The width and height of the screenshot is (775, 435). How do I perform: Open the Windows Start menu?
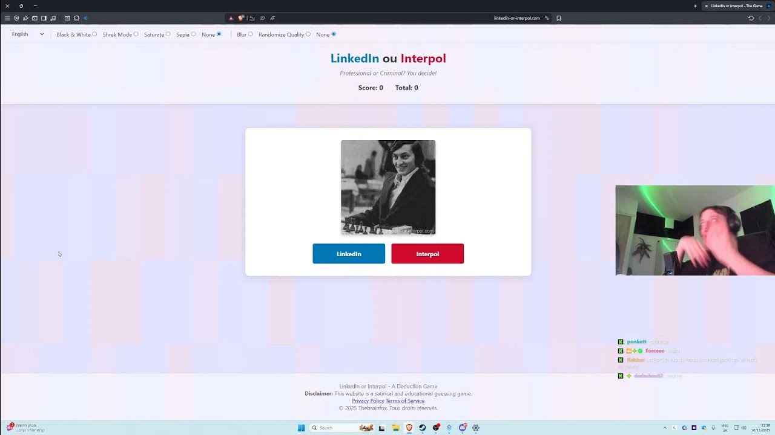pyautogui.click(x=301, y=428)
